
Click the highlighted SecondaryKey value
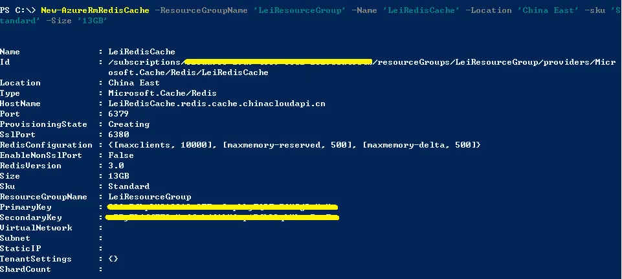coord(222,217)
